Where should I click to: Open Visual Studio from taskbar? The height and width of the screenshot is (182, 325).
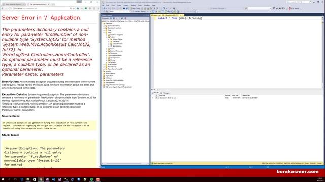(47, 179)
